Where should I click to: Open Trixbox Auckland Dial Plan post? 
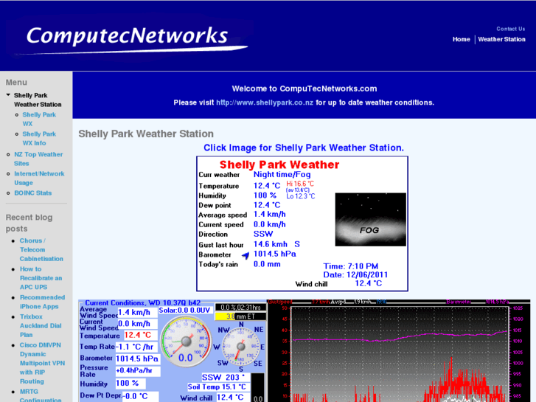[41, 326]
